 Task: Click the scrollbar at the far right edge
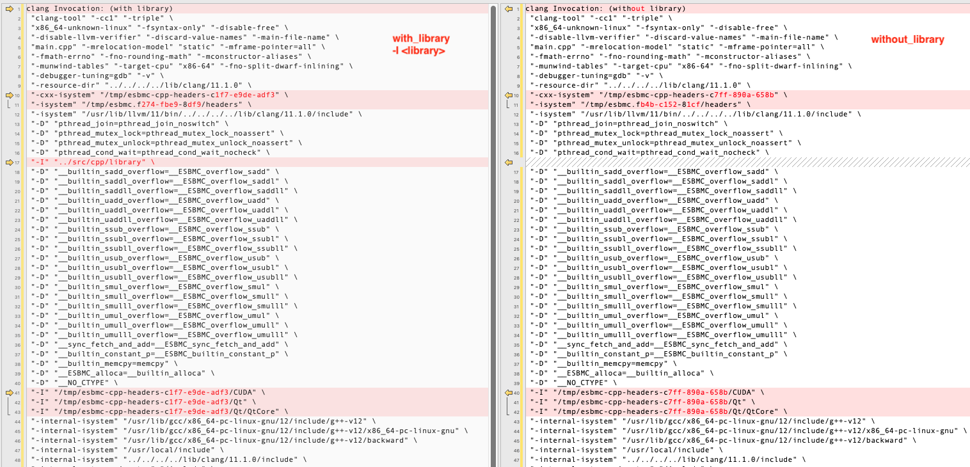966,233
